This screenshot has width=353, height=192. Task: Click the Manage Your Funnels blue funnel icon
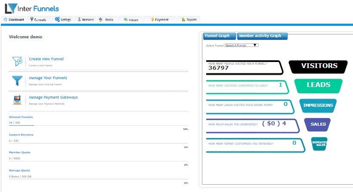tap(17, 81)
